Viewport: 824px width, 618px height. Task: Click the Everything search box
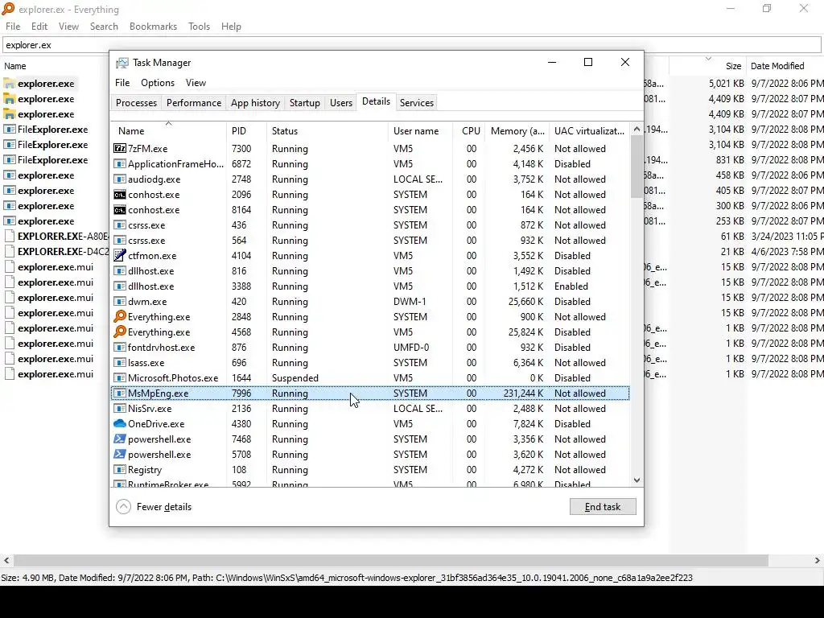coord(411,45)
